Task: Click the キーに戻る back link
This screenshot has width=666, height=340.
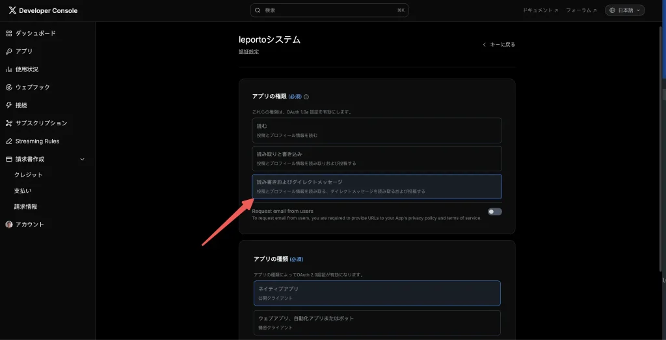Action: [x=499, y=45]
